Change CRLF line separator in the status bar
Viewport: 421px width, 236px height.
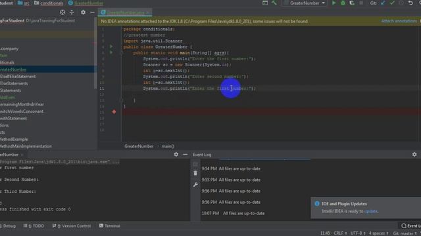(x=340, y=233)
